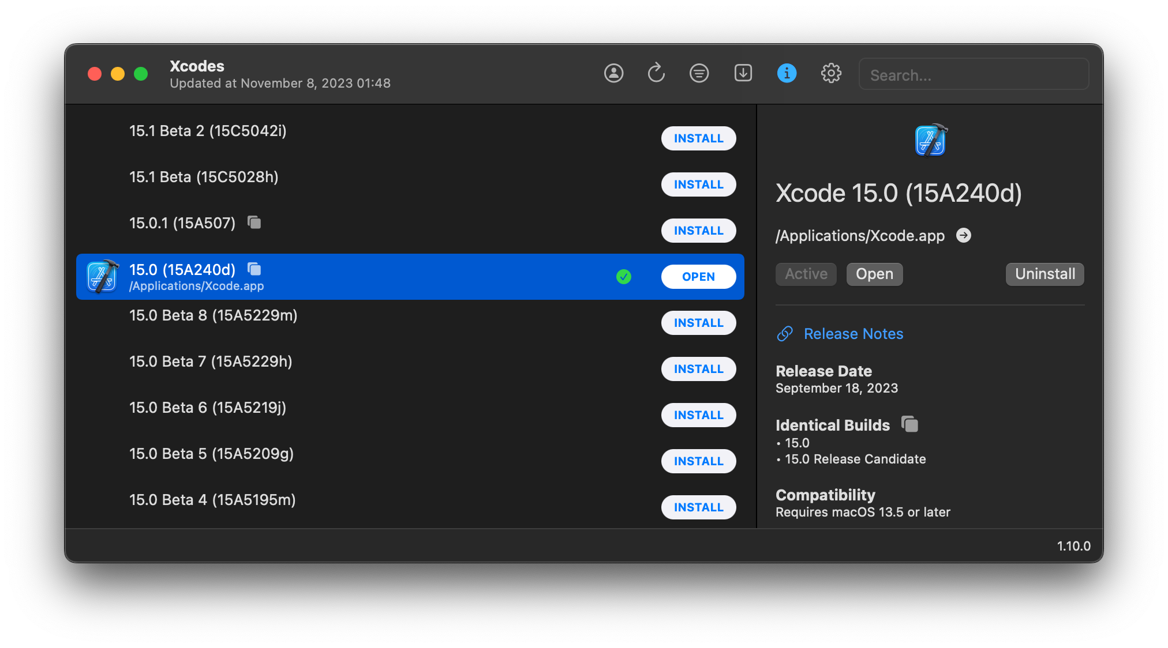Install 15.0 Beta 4 (15A5195m)

[698, 507]
